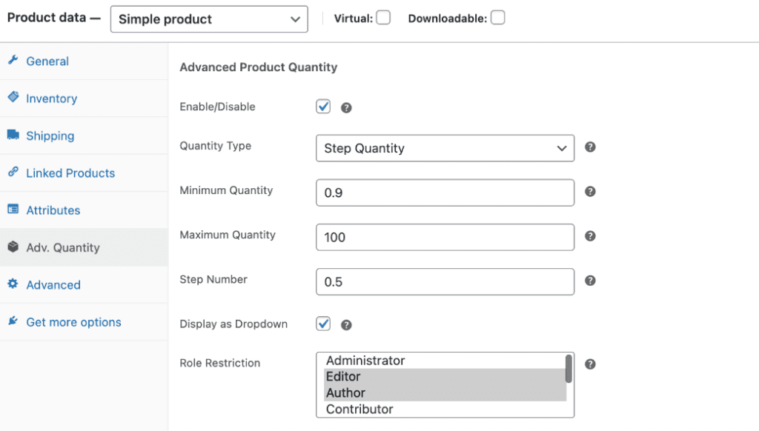
Task: Enable the Virtual checkbox
Action: pyautogui.click(x=383, y=17)
